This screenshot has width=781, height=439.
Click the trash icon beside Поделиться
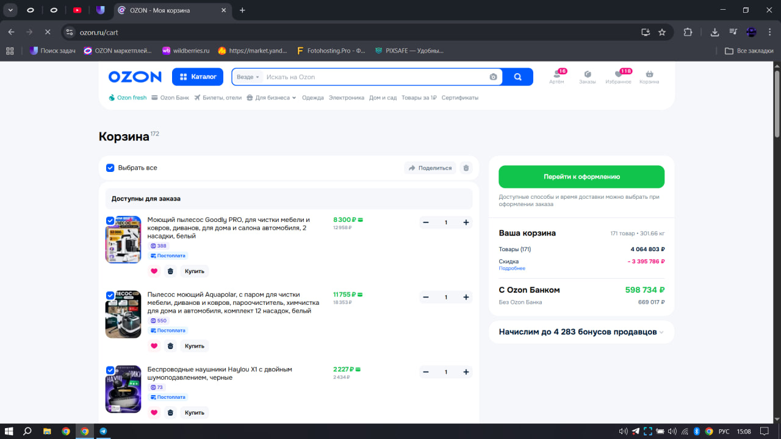466,168
